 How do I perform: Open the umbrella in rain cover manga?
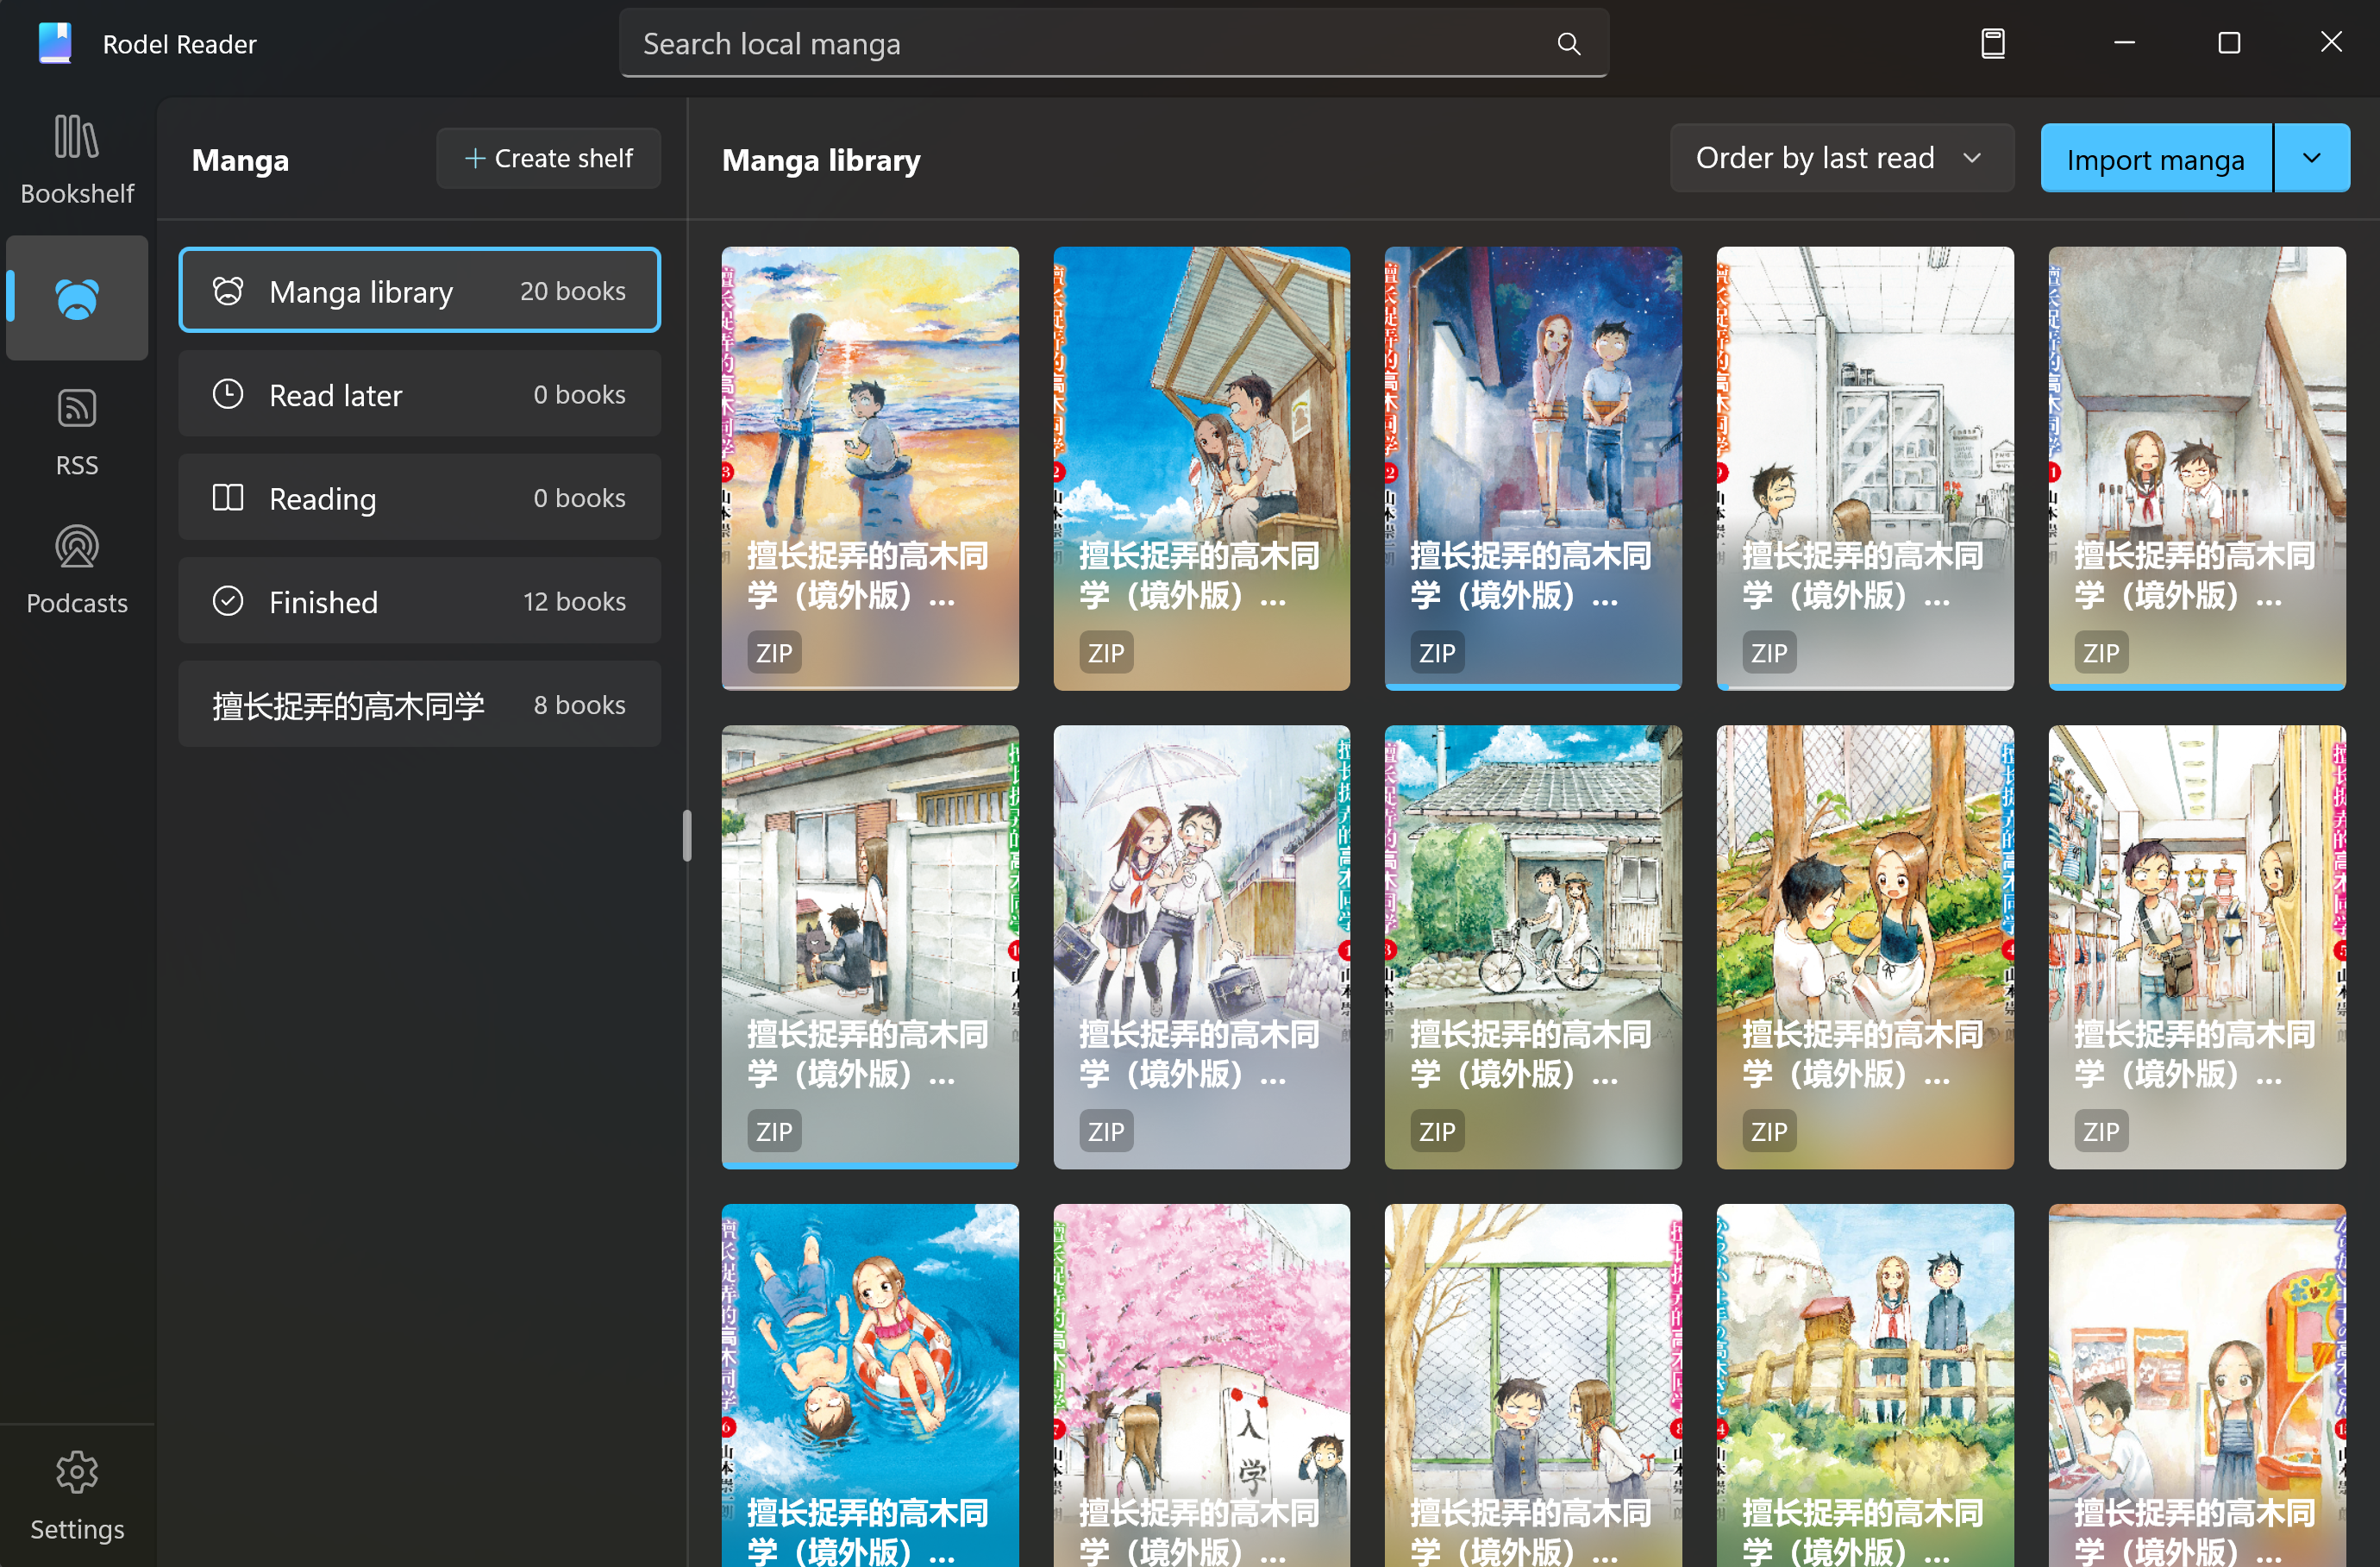(1201, 947)
